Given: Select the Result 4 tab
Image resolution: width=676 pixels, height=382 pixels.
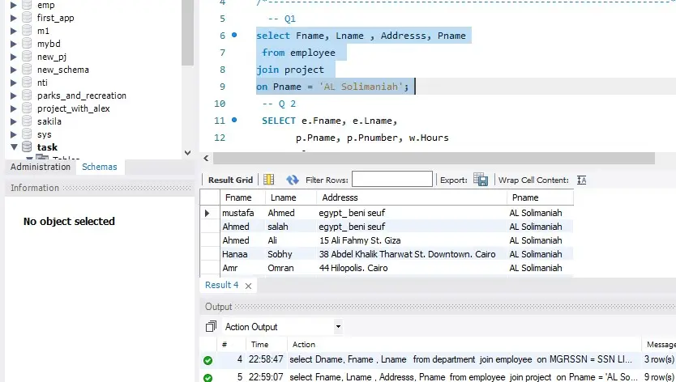Looking at the screenshot, I should (x=221, y=285).
